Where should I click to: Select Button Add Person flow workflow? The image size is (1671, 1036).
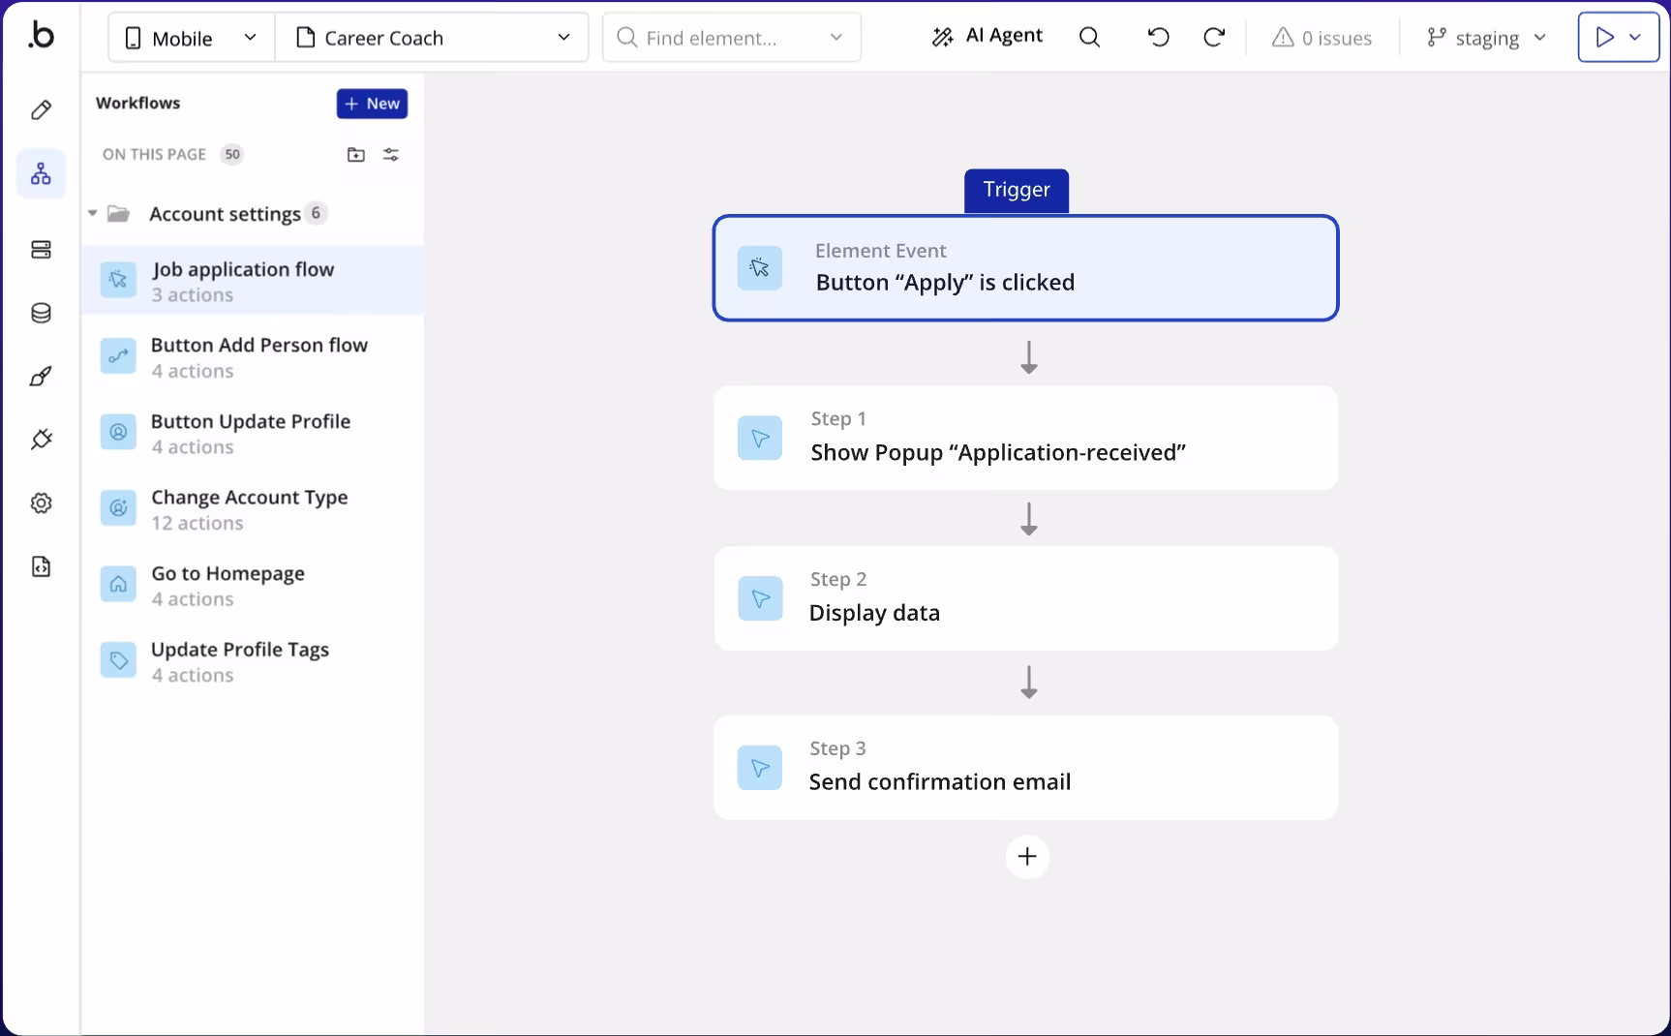253,356
